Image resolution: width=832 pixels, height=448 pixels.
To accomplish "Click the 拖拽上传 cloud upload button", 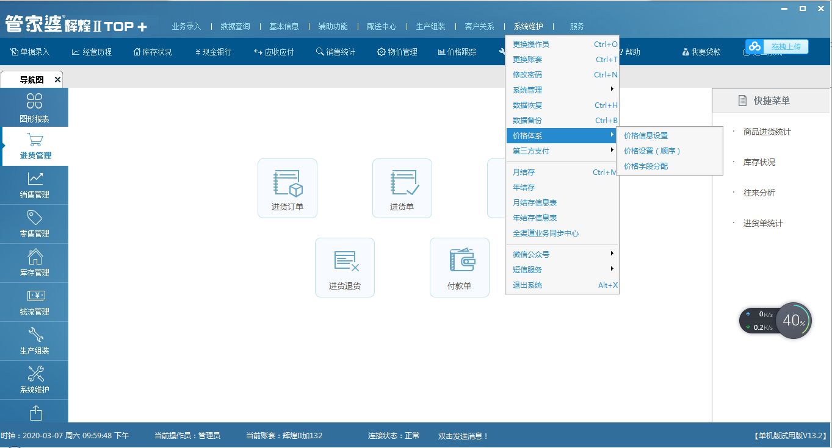I will [x=777, y=46].
